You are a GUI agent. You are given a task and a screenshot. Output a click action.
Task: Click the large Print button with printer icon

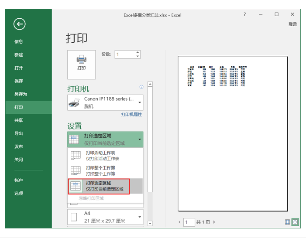[81, 65]
